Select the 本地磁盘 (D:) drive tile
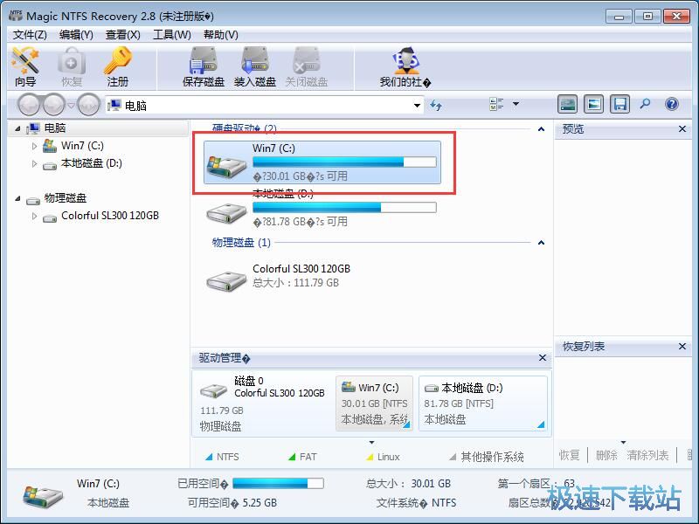This screenshot has height=524, width=699. (322, 209)
